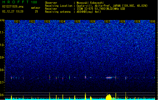
Task: Click the 0.7 frequency axis label
Action: [x=2, y=82]
